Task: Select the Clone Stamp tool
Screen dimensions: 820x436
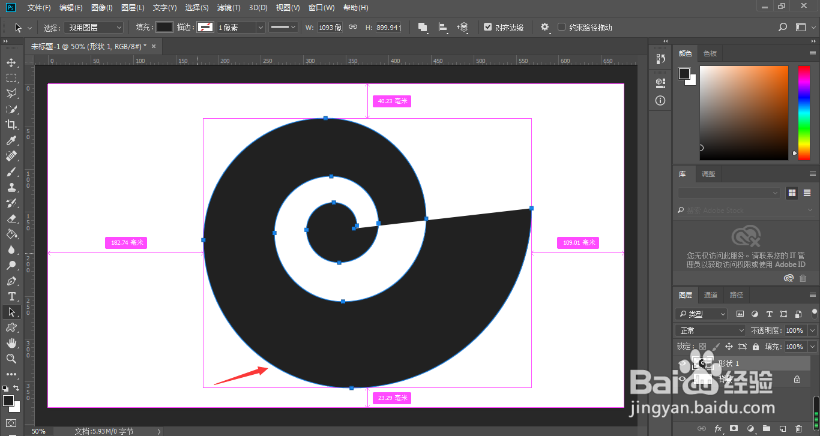Action: tap(11, 187)
